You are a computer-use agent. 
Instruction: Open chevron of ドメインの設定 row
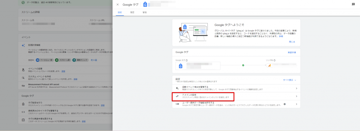pos(296,96)
